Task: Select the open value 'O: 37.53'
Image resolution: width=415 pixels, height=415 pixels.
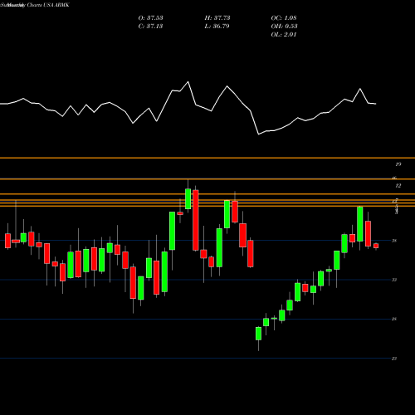Action: [150, 17]
